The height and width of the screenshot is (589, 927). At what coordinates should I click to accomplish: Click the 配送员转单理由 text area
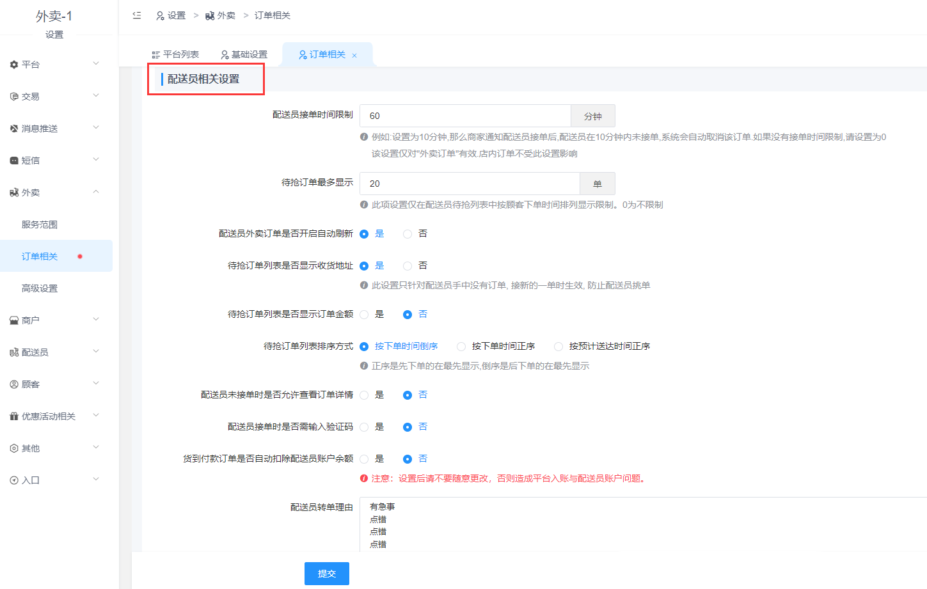coord(643,524)
